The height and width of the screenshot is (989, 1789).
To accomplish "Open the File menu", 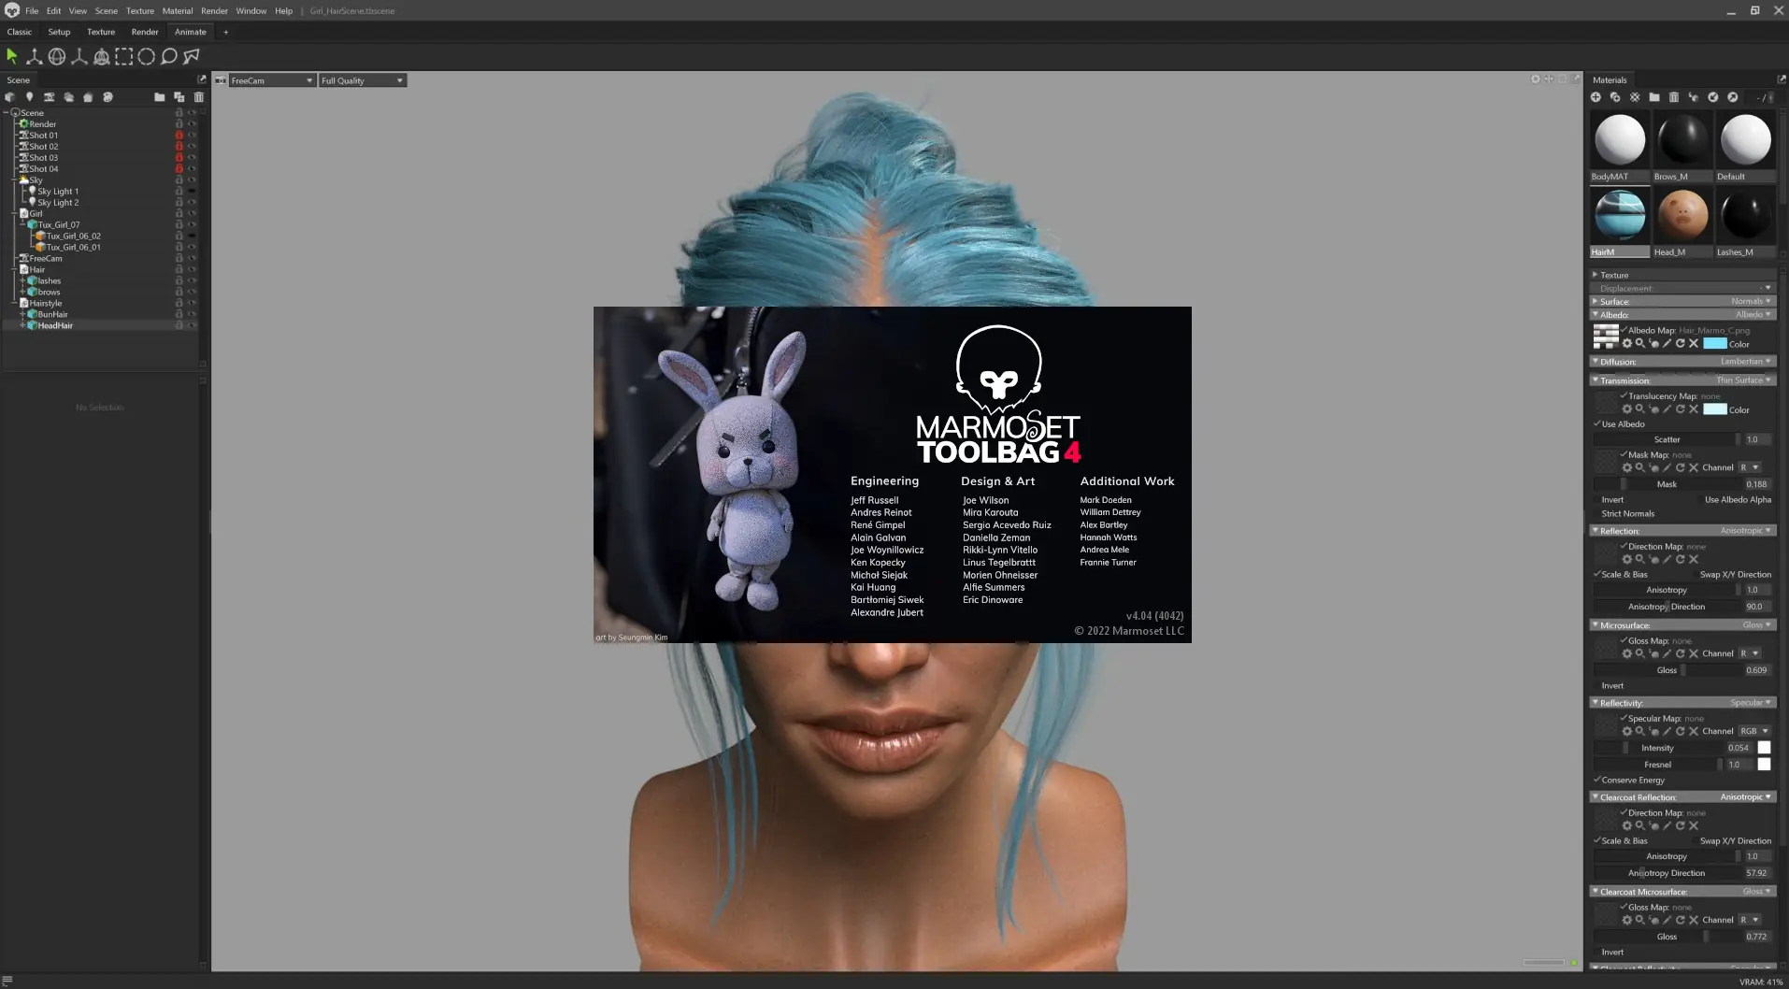I will (32, 10).
